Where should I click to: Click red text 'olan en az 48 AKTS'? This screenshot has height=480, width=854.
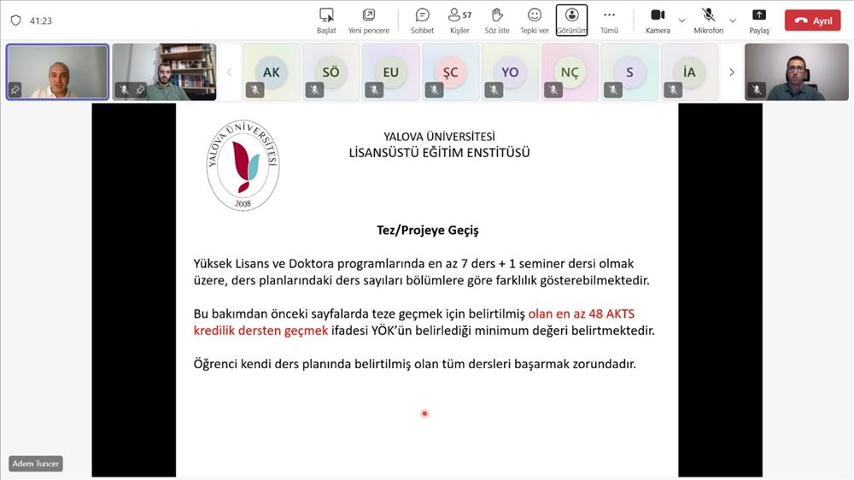(x=581, y=313)
